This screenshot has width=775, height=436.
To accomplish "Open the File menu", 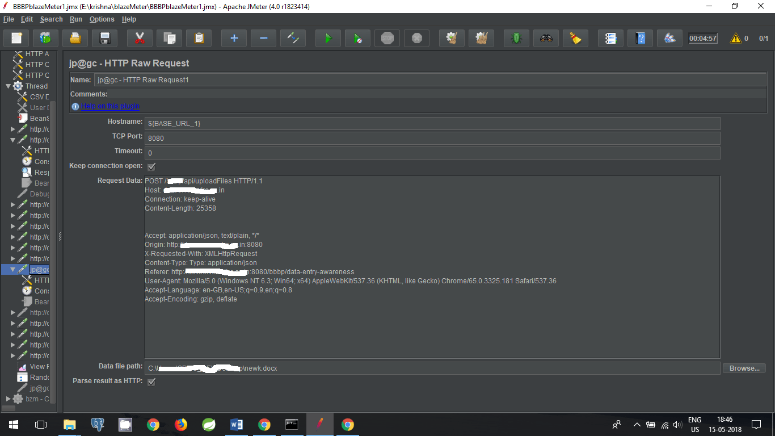I will coord(9,19).
